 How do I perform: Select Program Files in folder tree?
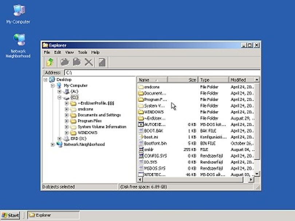coord(90,121)
